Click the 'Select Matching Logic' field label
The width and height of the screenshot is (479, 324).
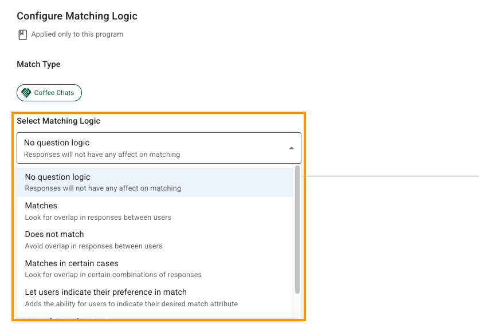[x=58, y=121]
